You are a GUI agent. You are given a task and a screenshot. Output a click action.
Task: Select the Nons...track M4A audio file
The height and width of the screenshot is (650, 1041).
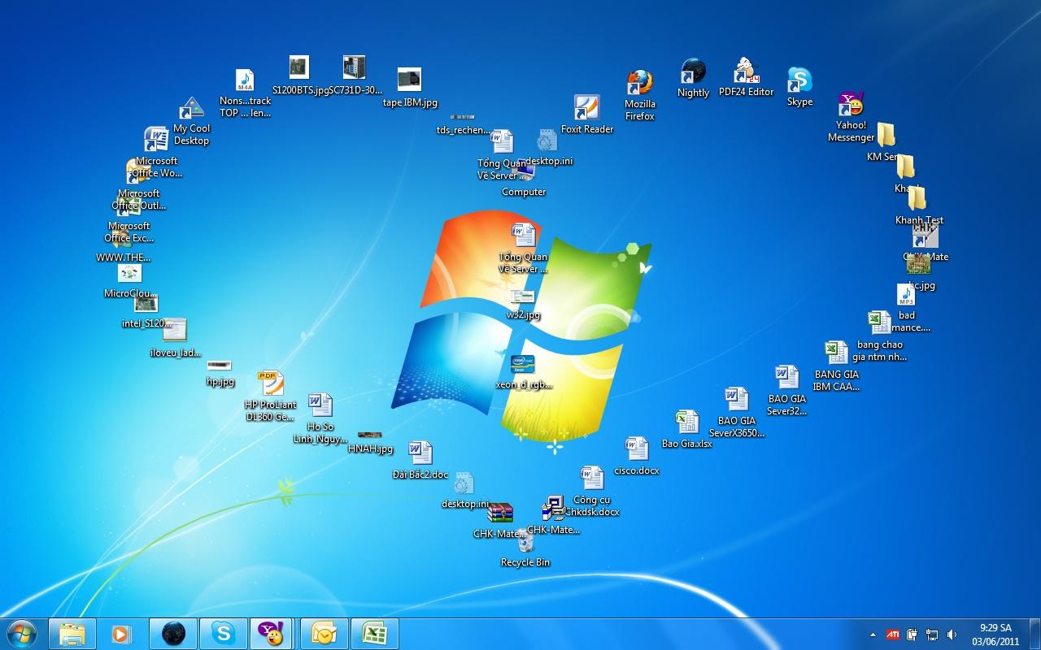[x=245, y=80]
